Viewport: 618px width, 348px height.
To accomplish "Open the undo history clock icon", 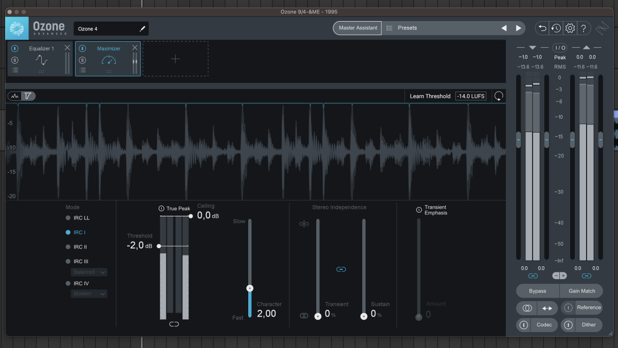I will [556, 28].
